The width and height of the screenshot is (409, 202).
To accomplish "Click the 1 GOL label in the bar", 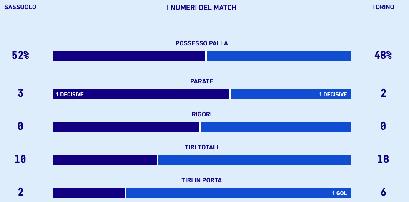I will click(x=339, y=194).
